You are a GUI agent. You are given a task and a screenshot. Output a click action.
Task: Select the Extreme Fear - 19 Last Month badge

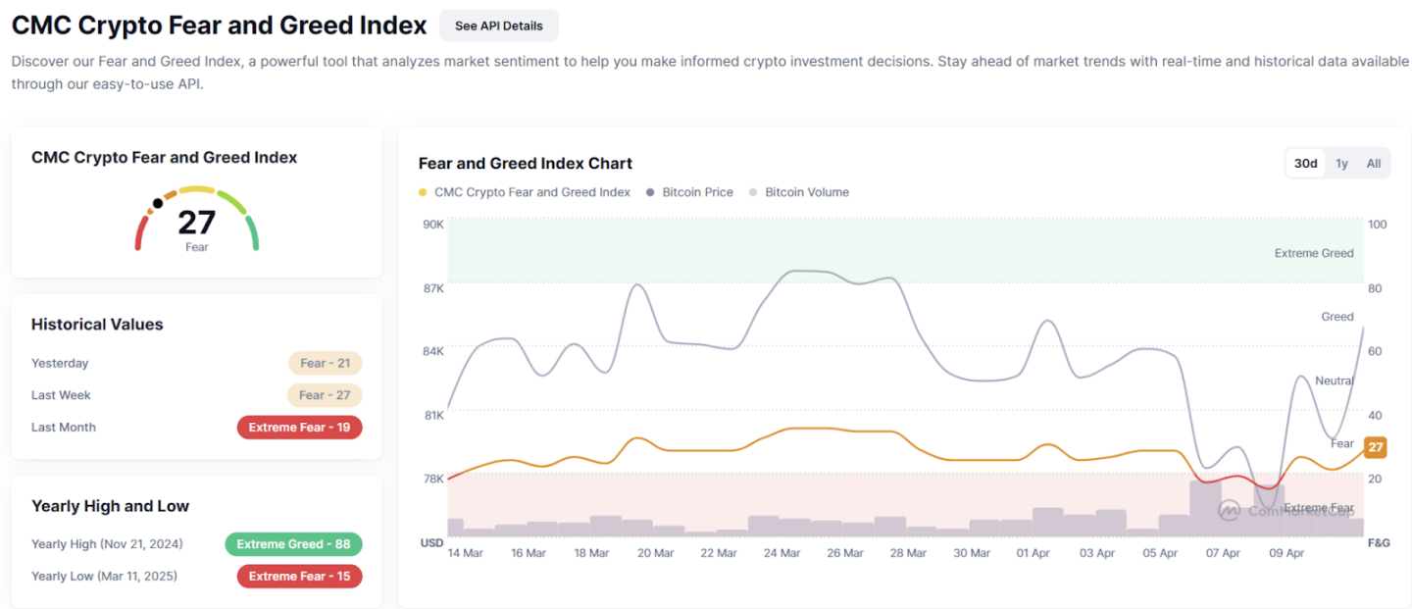[x=300, y=428]
